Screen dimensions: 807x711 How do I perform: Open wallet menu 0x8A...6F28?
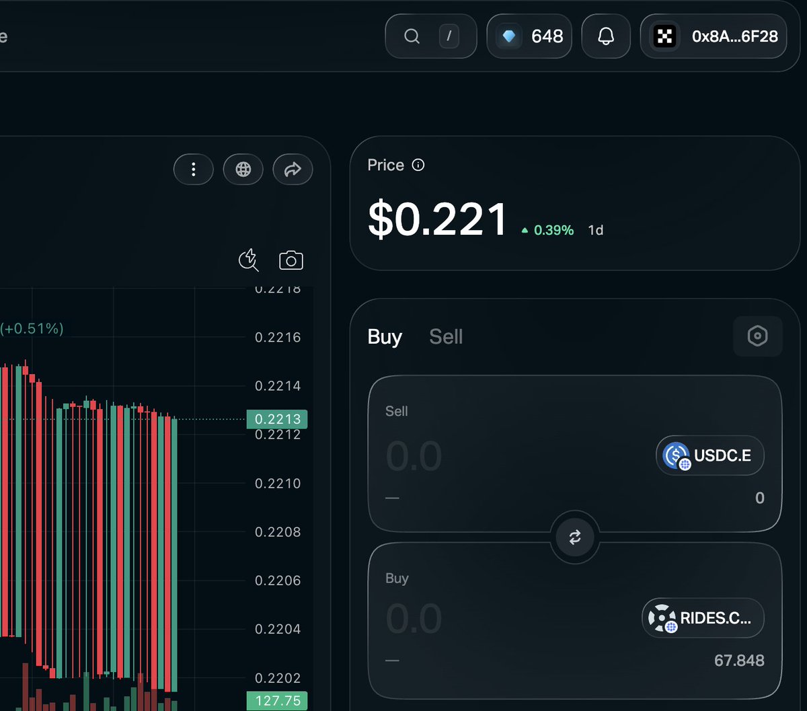pyautogui.click(x=714, y=36)
